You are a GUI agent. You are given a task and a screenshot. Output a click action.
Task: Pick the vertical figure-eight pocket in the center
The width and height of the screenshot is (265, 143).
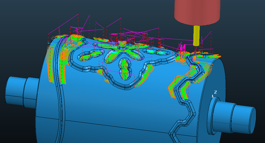(125, 69)
